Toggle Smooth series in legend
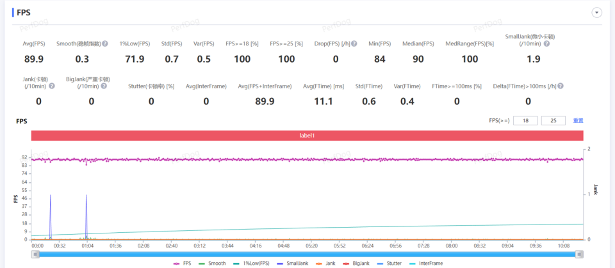615x268 pixels. pos(212,264)
